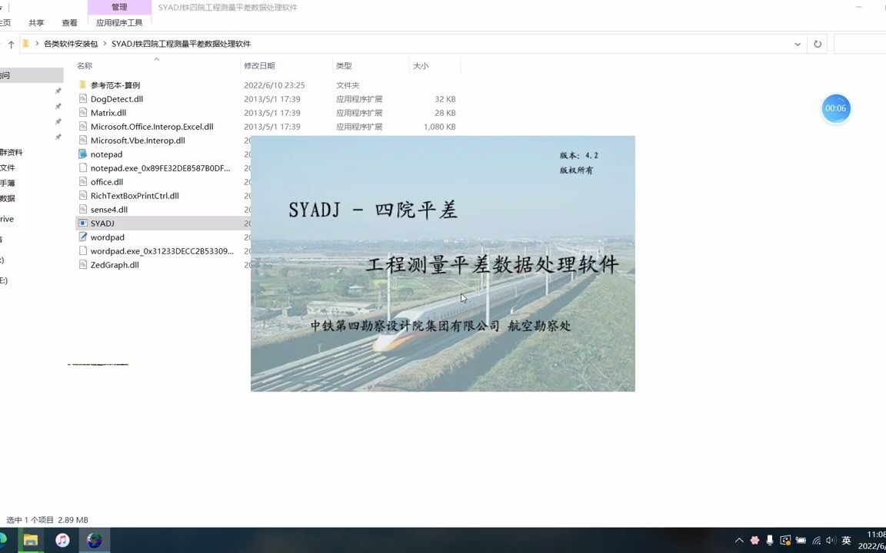Viewport: 886px width, 553px height.
Task: Open the network icon in system tray
Action: [817, 540]
